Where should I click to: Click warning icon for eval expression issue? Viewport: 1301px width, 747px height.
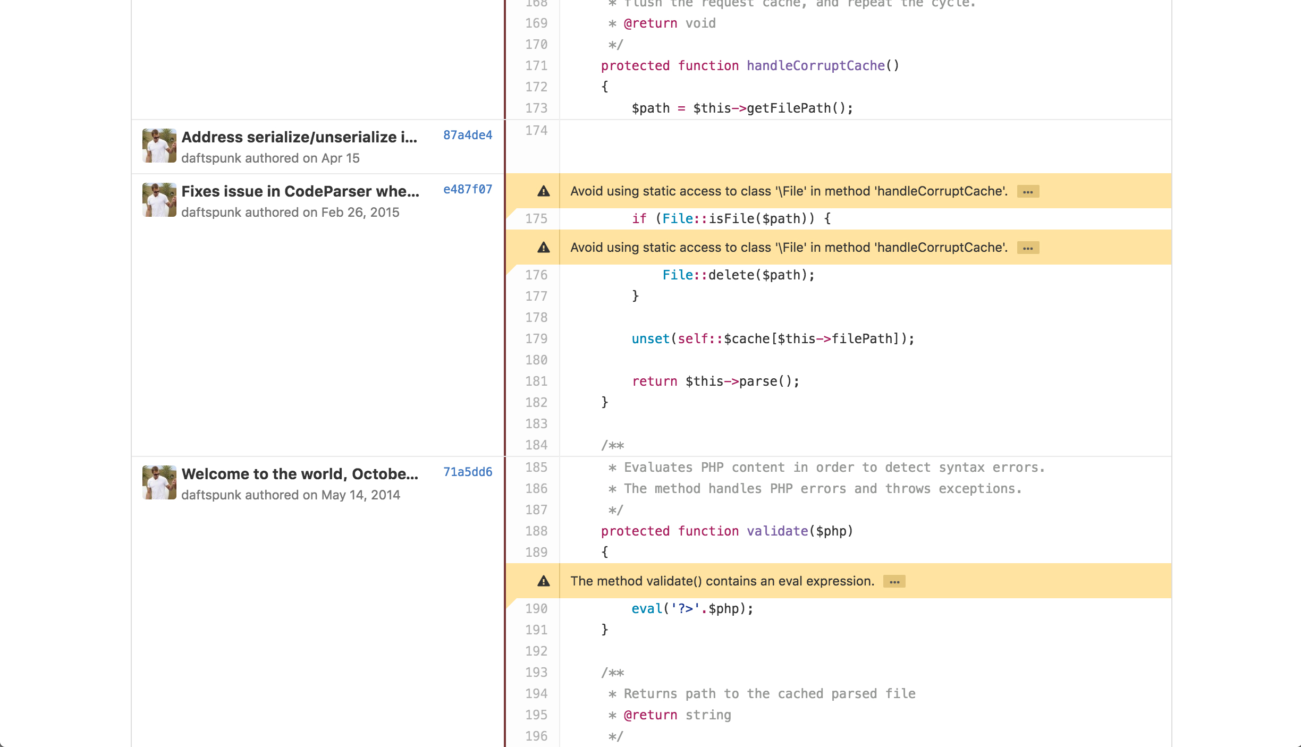[543, 581]
